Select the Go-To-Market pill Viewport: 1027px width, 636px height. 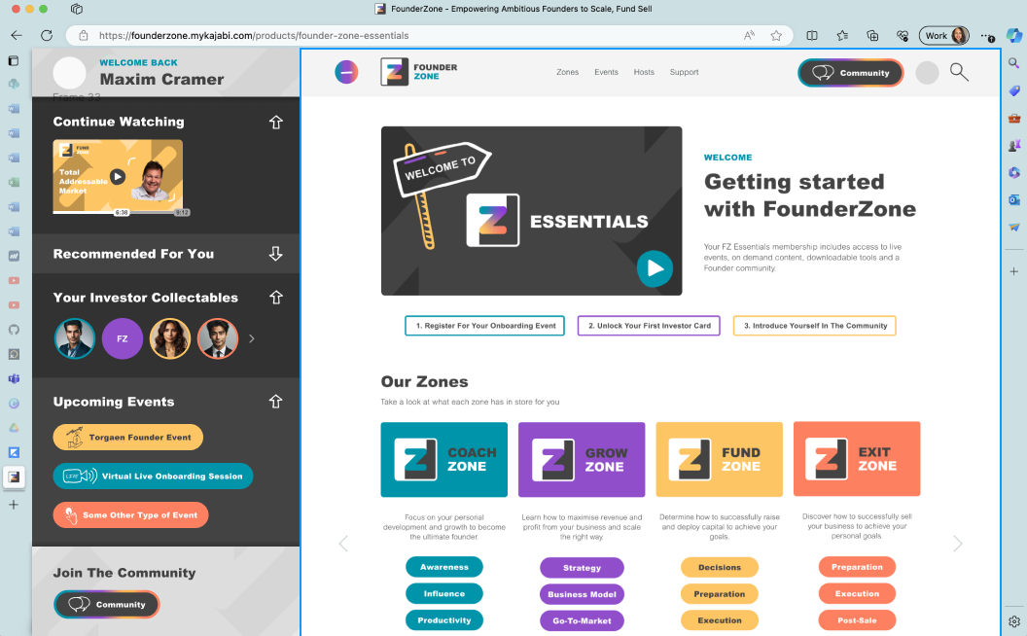click(x=582, y=621)
